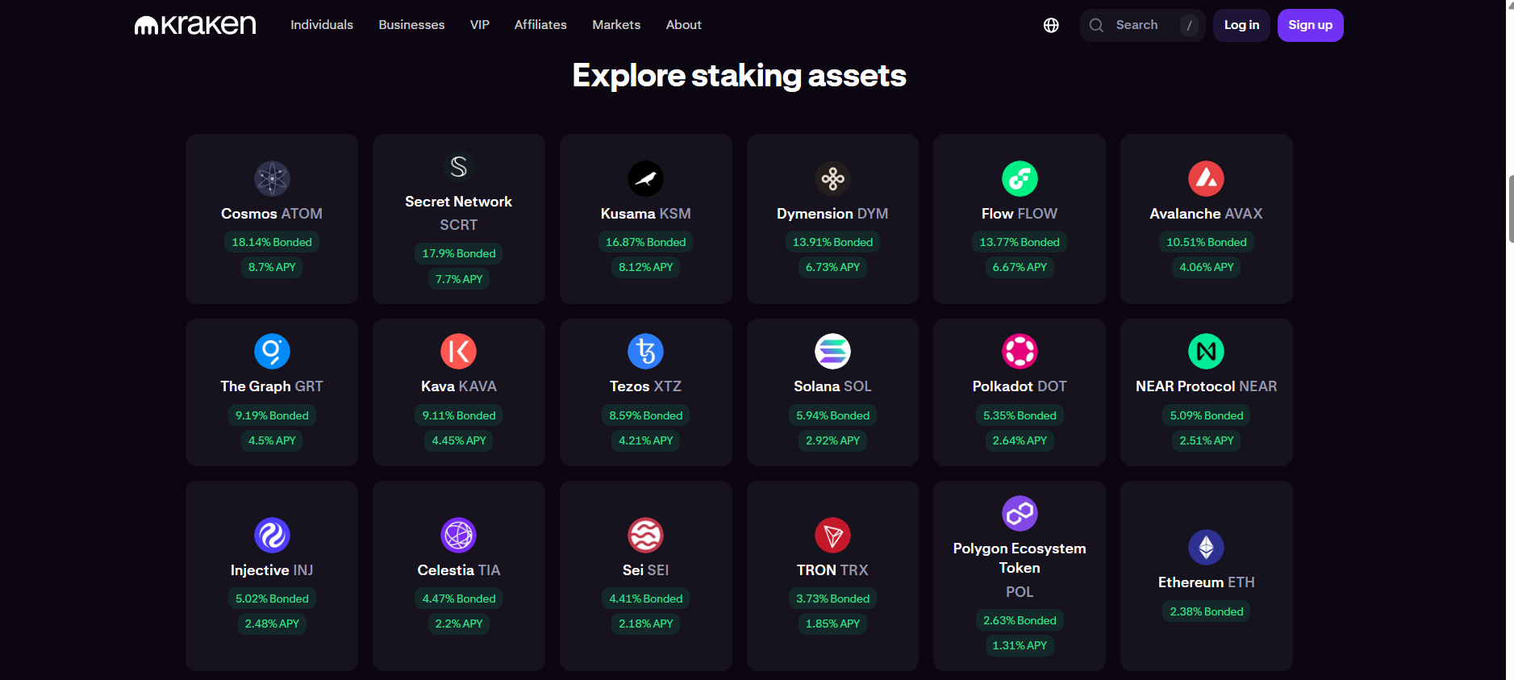This screenshot has width=1514, height=680.
Task: Click the Log in button
Action: point(1241,25)
